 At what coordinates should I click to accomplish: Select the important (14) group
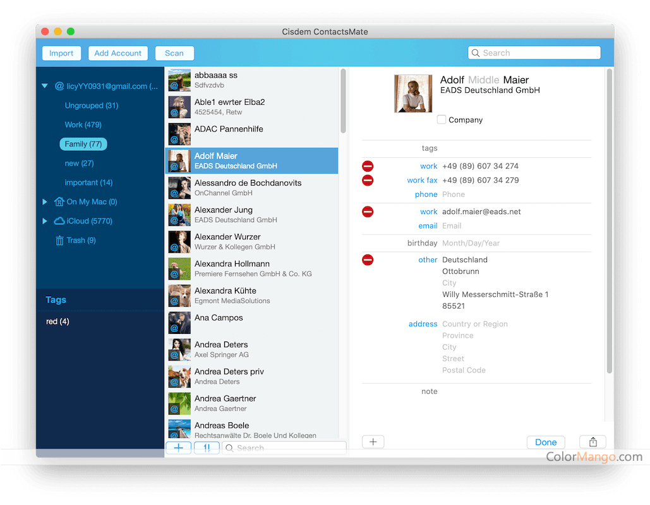[88, 182]
